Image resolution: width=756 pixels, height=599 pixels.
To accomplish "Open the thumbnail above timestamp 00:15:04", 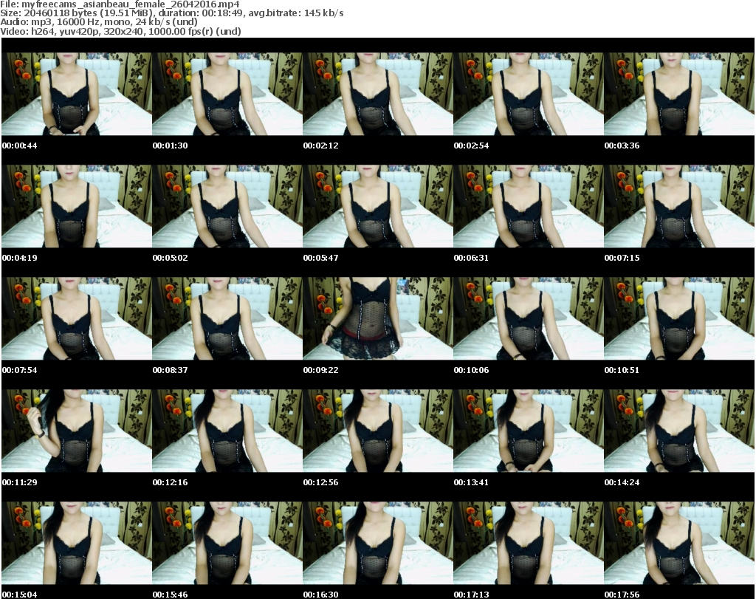I will click(x=77, y=543).
